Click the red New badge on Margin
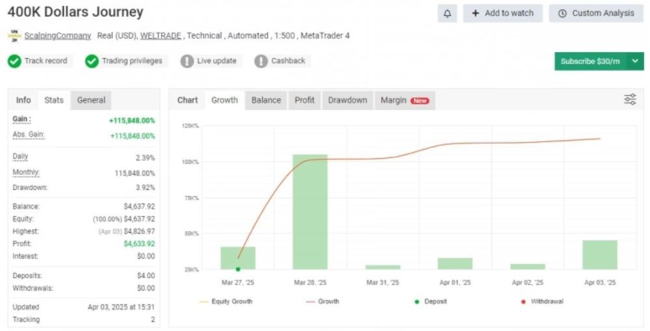 [420, 101]
